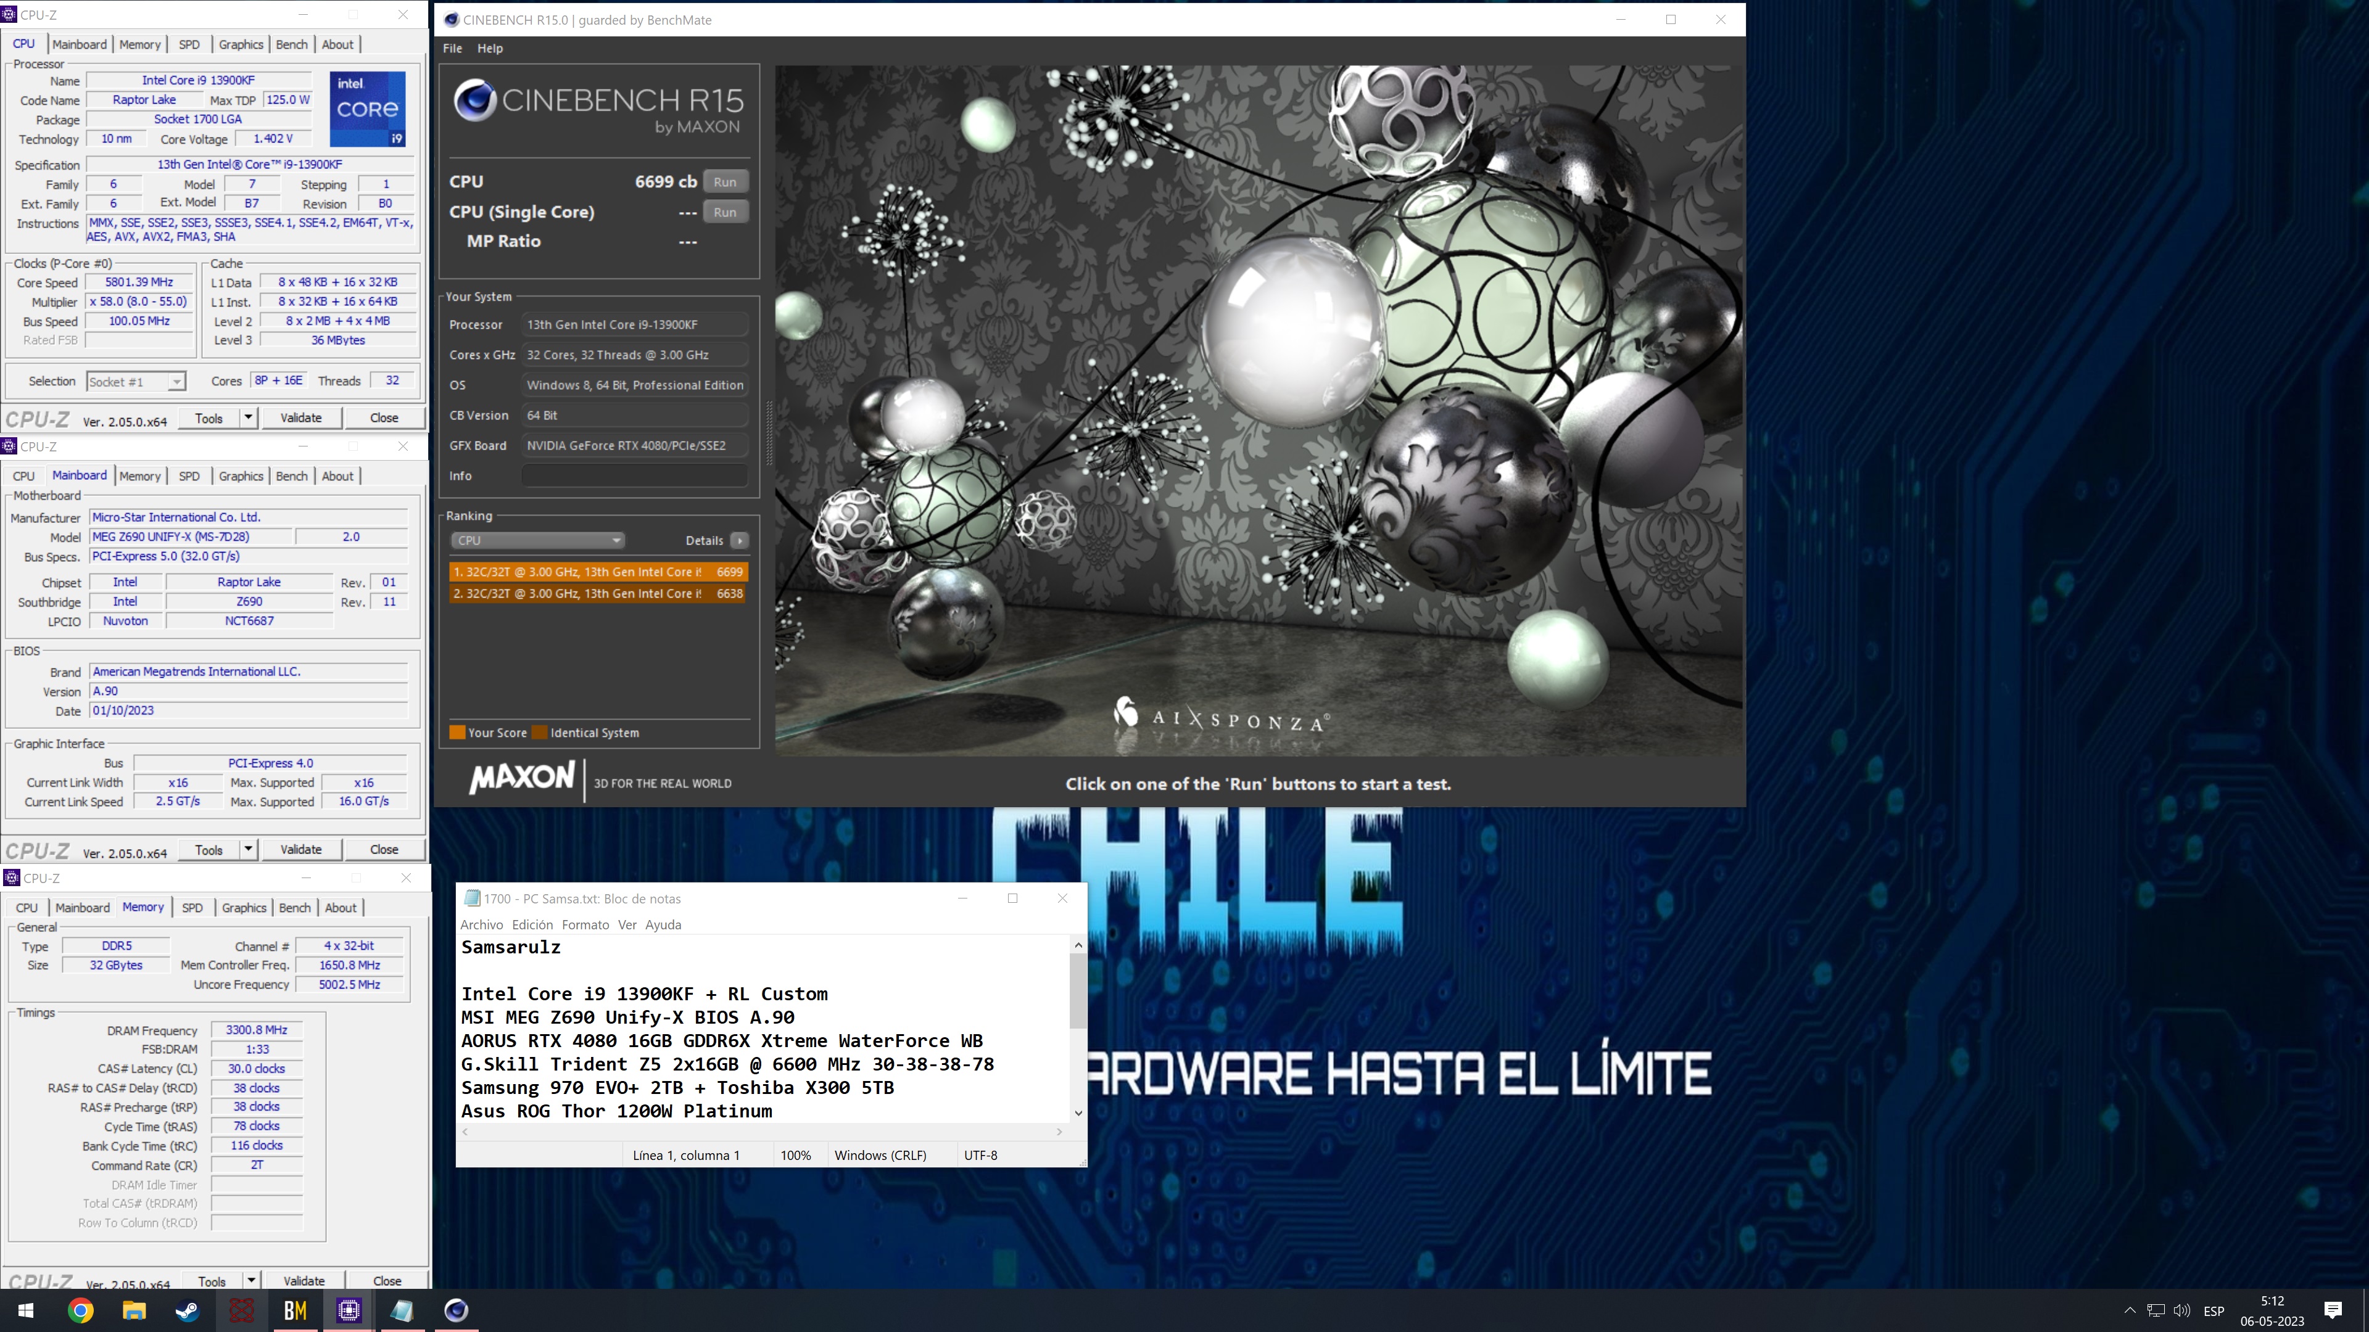Open the notification center icon
Image resolution: width=2369 pixels, height=1332 pixels.
[2333, 1311]
